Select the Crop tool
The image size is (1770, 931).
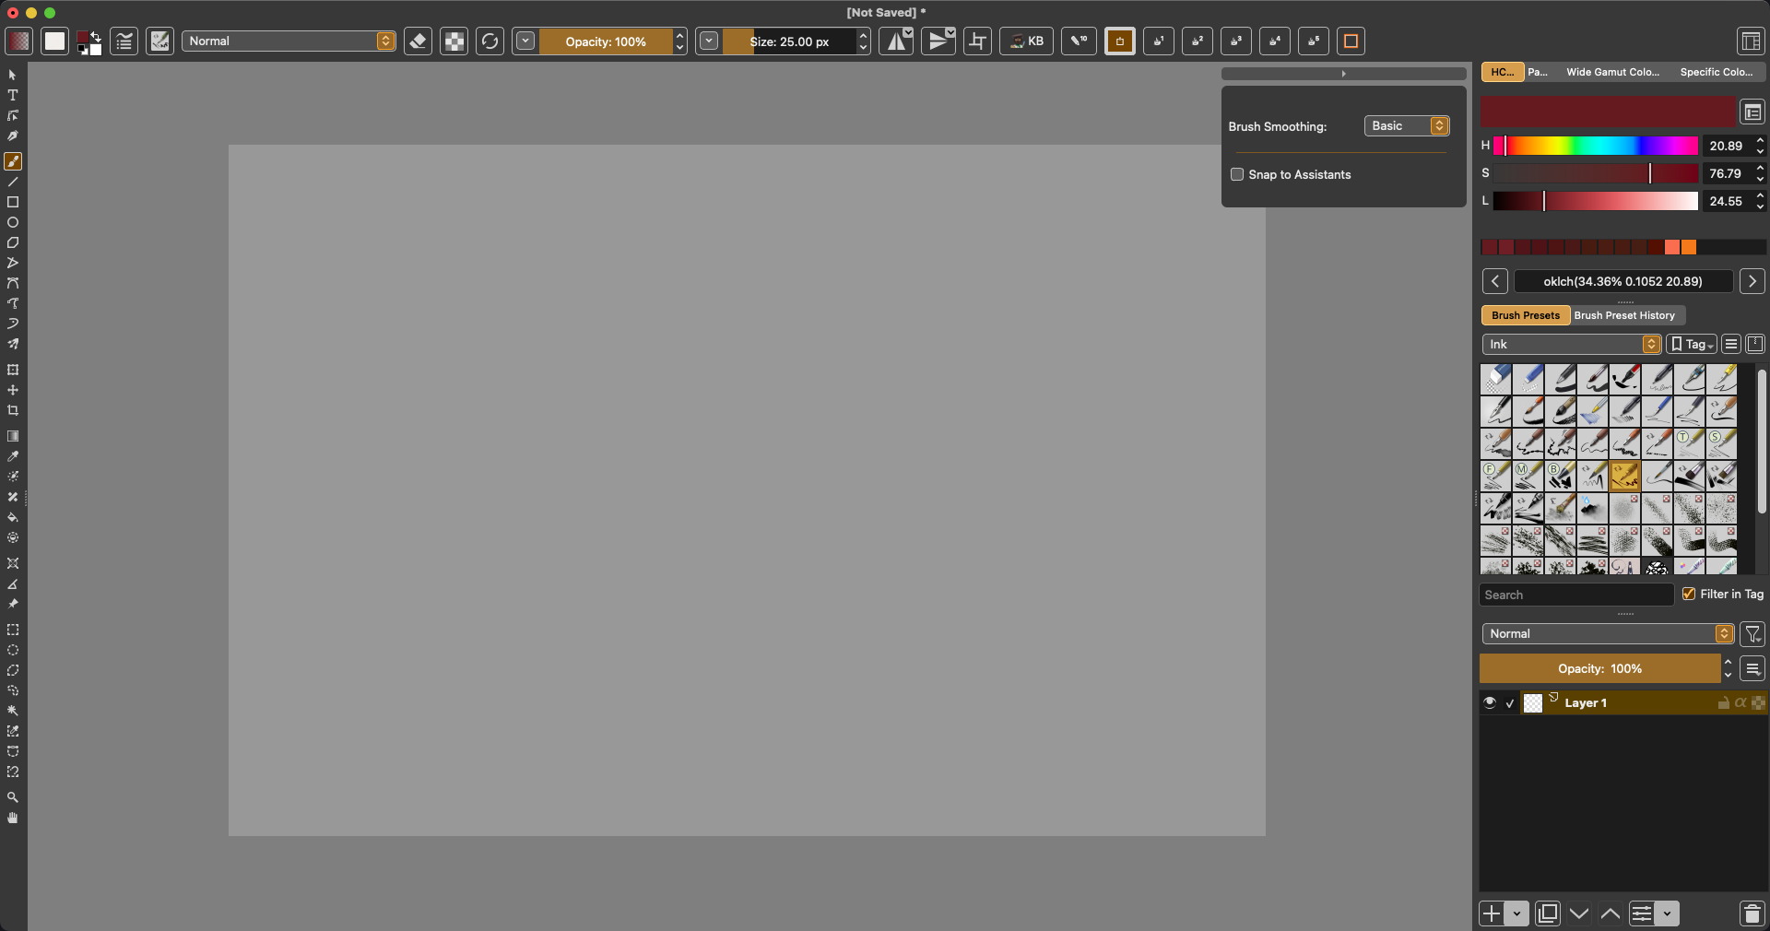coord(13,411)
